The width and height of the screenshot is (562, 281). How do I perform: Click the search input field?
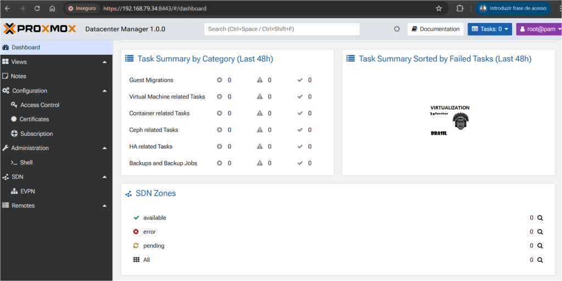pyautogui.click(x=282, y=29)
